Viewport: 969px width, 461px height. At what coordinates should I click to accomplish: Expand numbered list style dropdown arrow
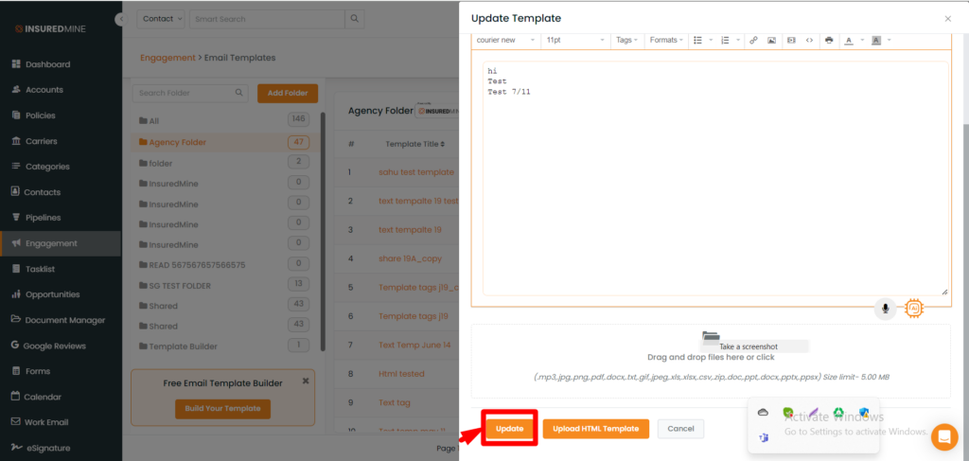point(738,40)
